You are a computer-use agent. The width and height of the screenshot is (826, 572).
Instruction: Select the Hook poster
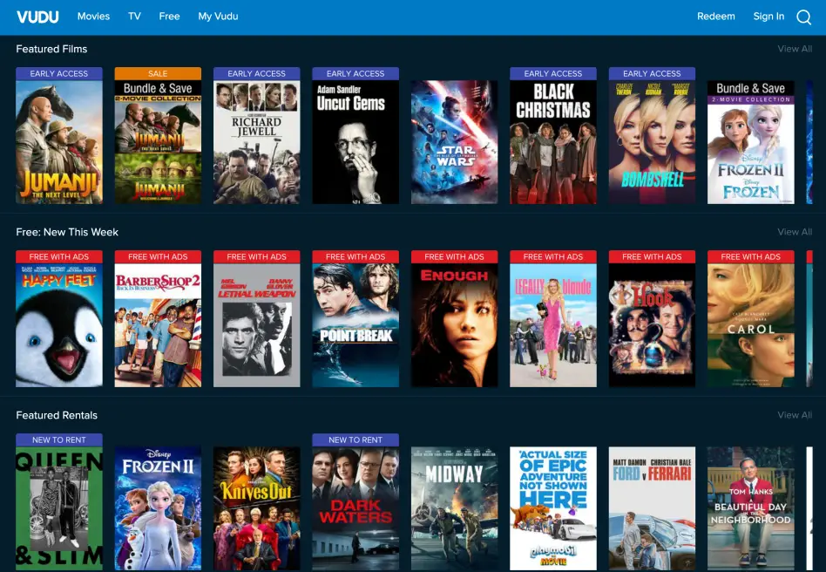tap(652, 325)
